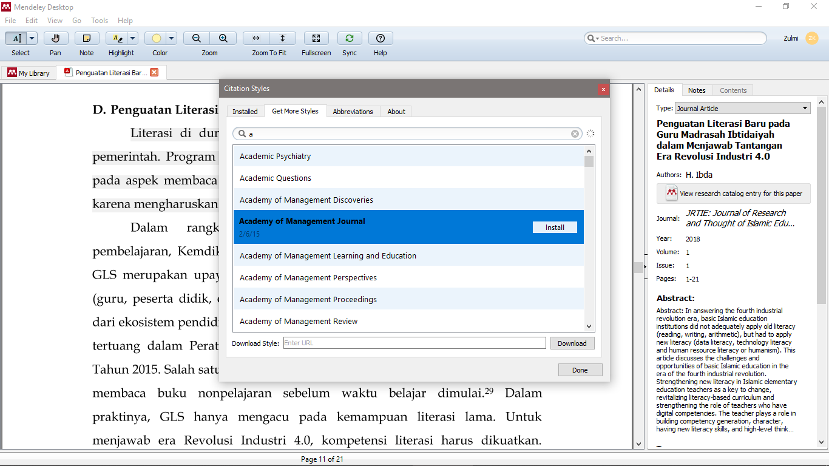Edit the Year value 2018
The image size is (829, 466).
pyautogui.click(x=692, y=238)
